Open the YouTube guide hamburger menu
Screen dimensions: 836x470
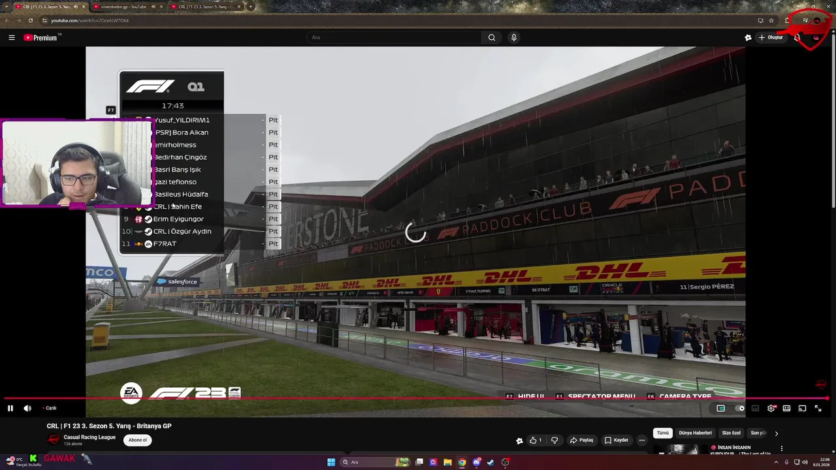click(x=12, y=37)
